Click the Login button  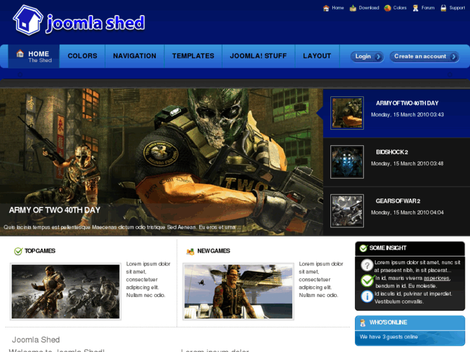pyautogui.click(x=367, y=57)
